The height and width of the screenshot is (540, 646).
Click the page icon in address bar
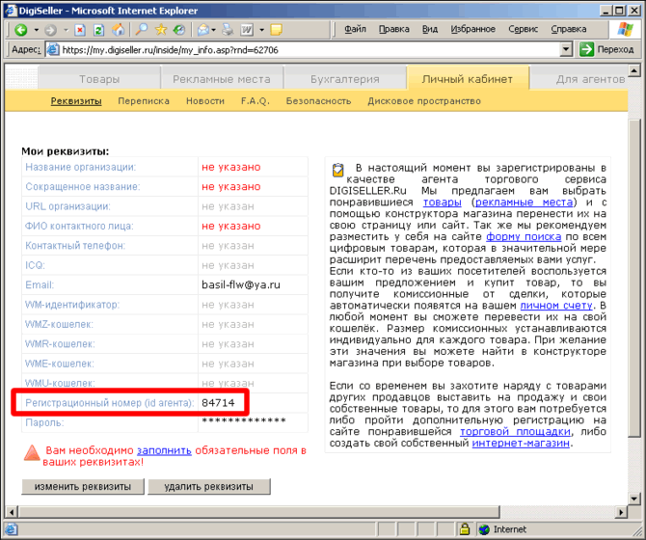(53, 50)
